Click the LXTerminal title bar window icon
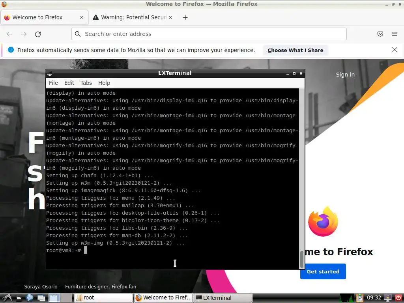 coord(50,74)
